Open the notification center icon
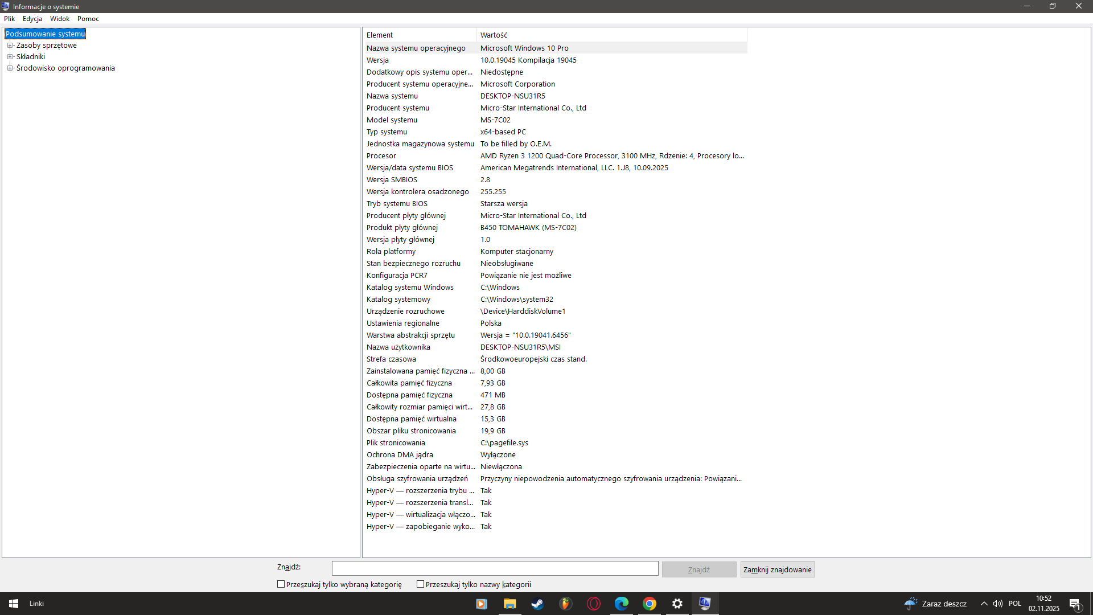This screenshot has height=615, width=1093. pos(1075,604)
